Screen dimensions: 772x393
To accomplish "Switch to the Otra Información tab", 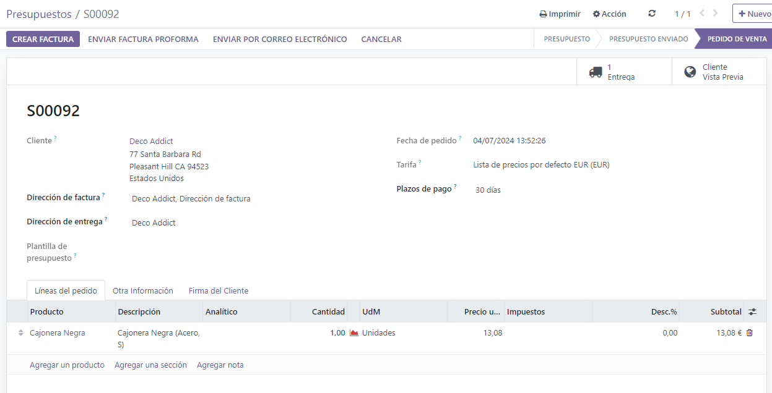I will pos(142,290).
